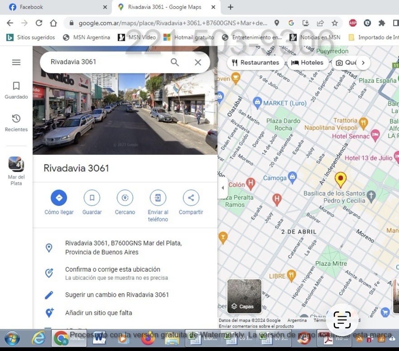Go to the browser home page
399x351 pixels.
[54, 23]
